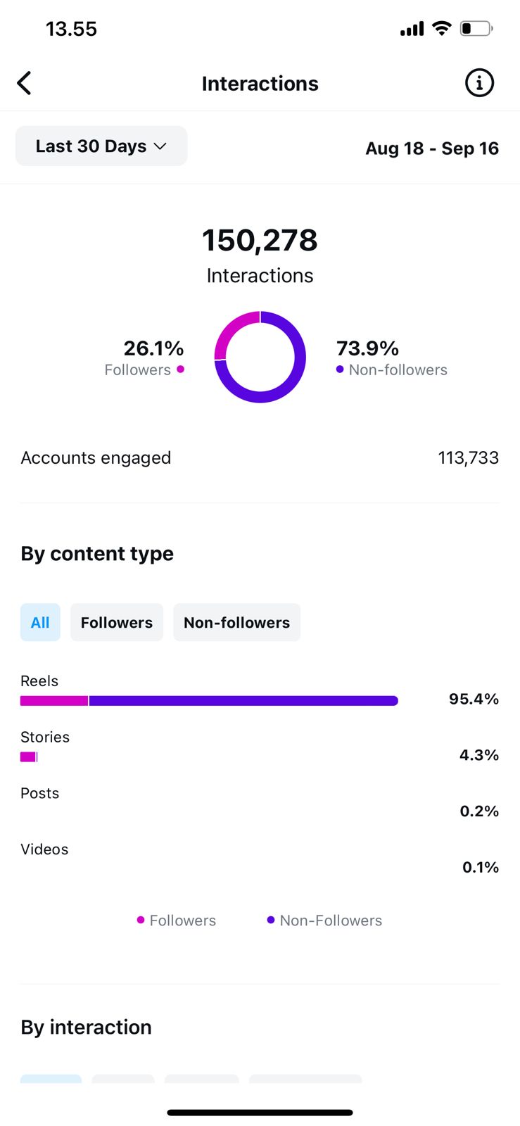Image resolution: width=520 pixels, height=1126 pixels.
Task: Tap the Aug 18 - Sep 16 date range
Action: (432, 148)
